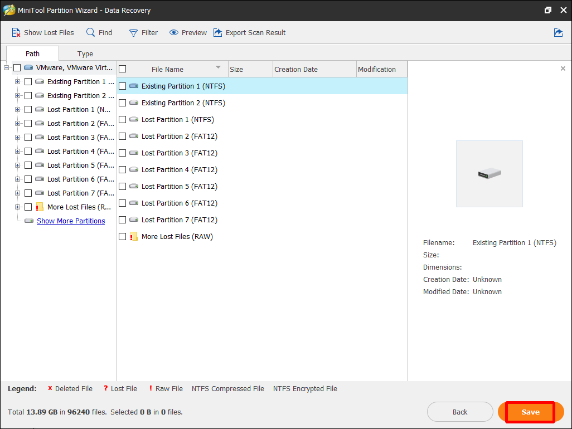Click the More Lost Files folder icon in the tree

tap(40, 207)
